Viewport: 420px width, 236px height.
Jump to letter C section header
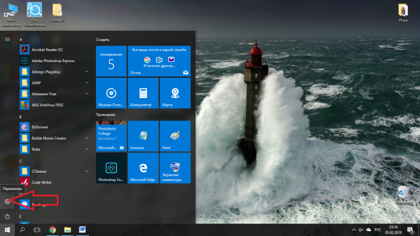tap(21, 161)
